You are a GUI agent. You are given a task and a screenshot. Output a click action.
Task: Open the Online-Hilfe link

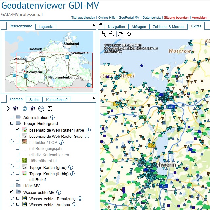pyautogui.click(x=107, y=17)
